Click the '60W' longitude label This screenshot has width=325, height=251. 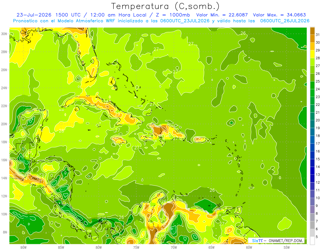(x=249, y=247)
